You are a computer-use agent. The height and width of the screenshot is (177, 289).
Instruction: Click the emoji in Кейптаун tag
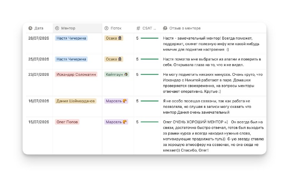coord(126,74)
